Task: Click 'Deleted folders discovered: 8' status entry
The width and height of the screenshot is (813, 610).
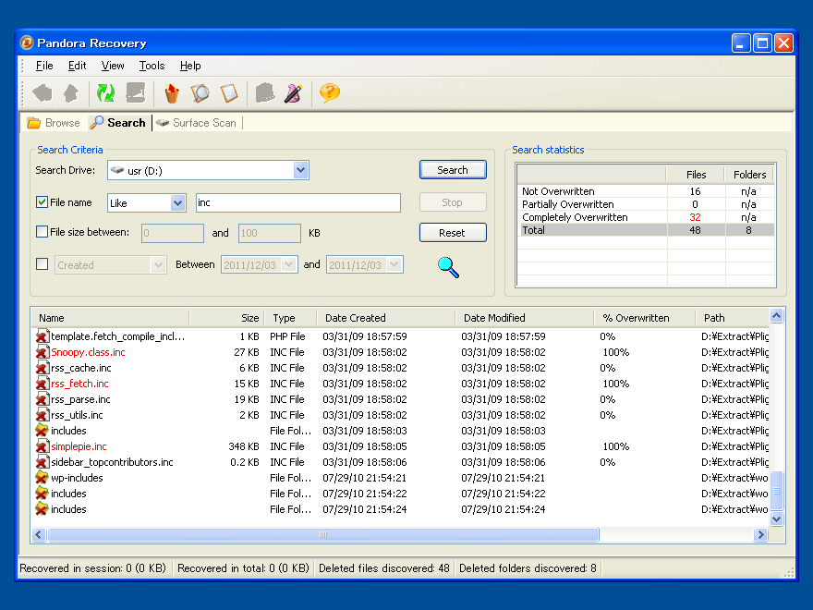Action: coord(528,568)
